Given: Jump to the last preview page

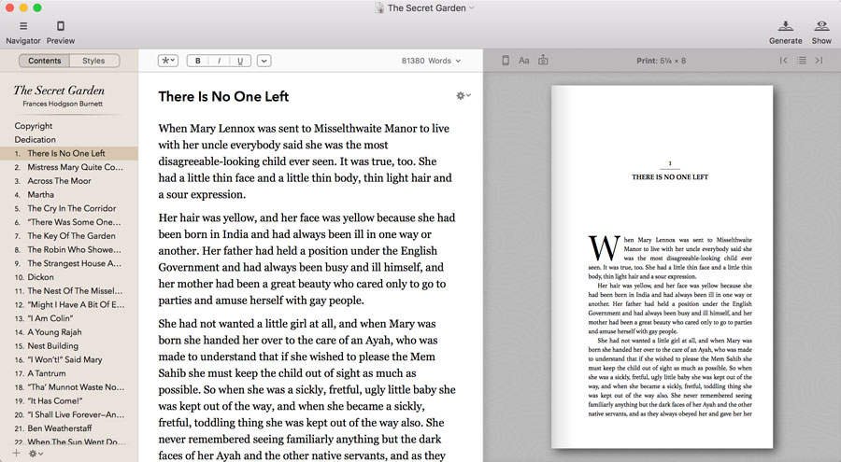Looking at the screenshot, I should point(819,61).
